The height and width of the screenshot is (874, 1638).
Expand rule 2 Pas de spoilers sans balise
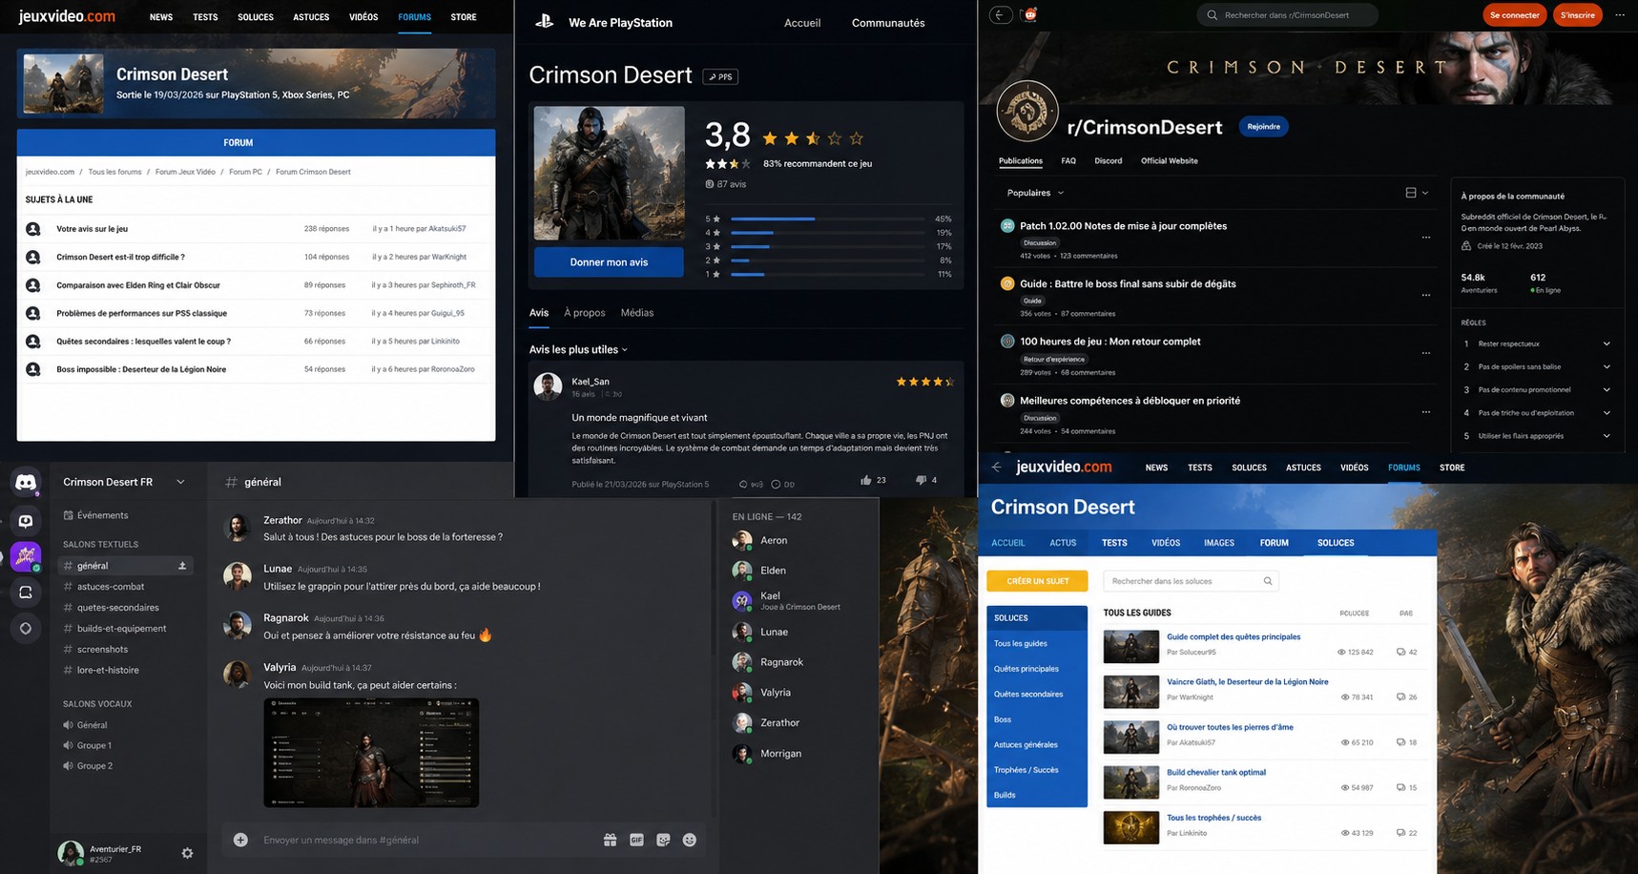pos(1607,366)
